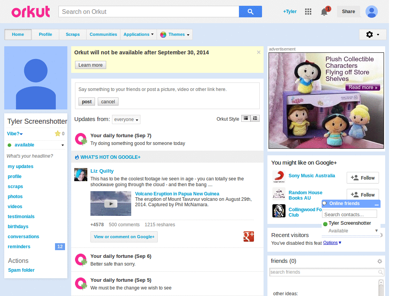The height and width of the screenshot is (296, 394).
Task: Open the Spam folder link
Action: [x=22, y=270]
